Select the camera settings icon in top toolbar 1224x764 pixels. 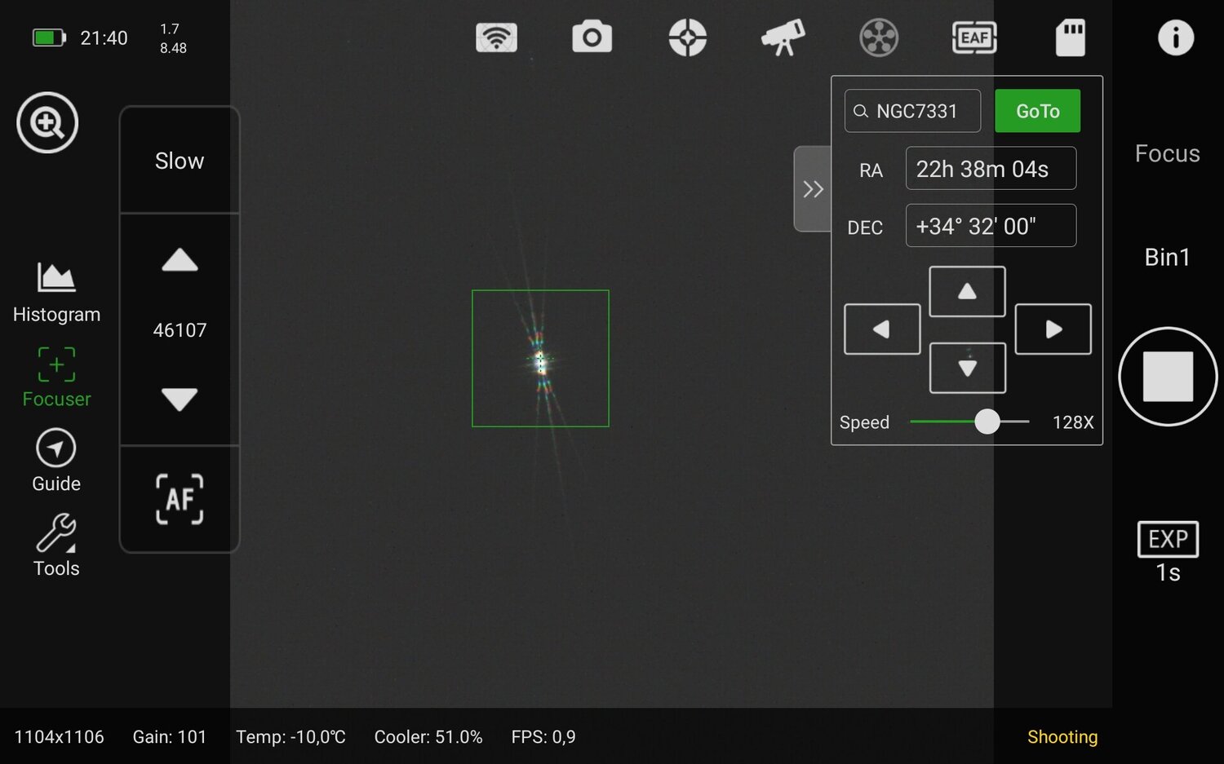click(592, 37)
